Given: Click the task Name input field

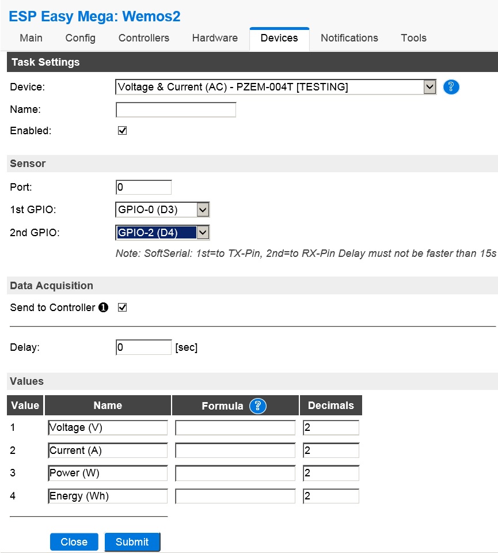Looking at the screenshot, I should click(x=176, y=109).
